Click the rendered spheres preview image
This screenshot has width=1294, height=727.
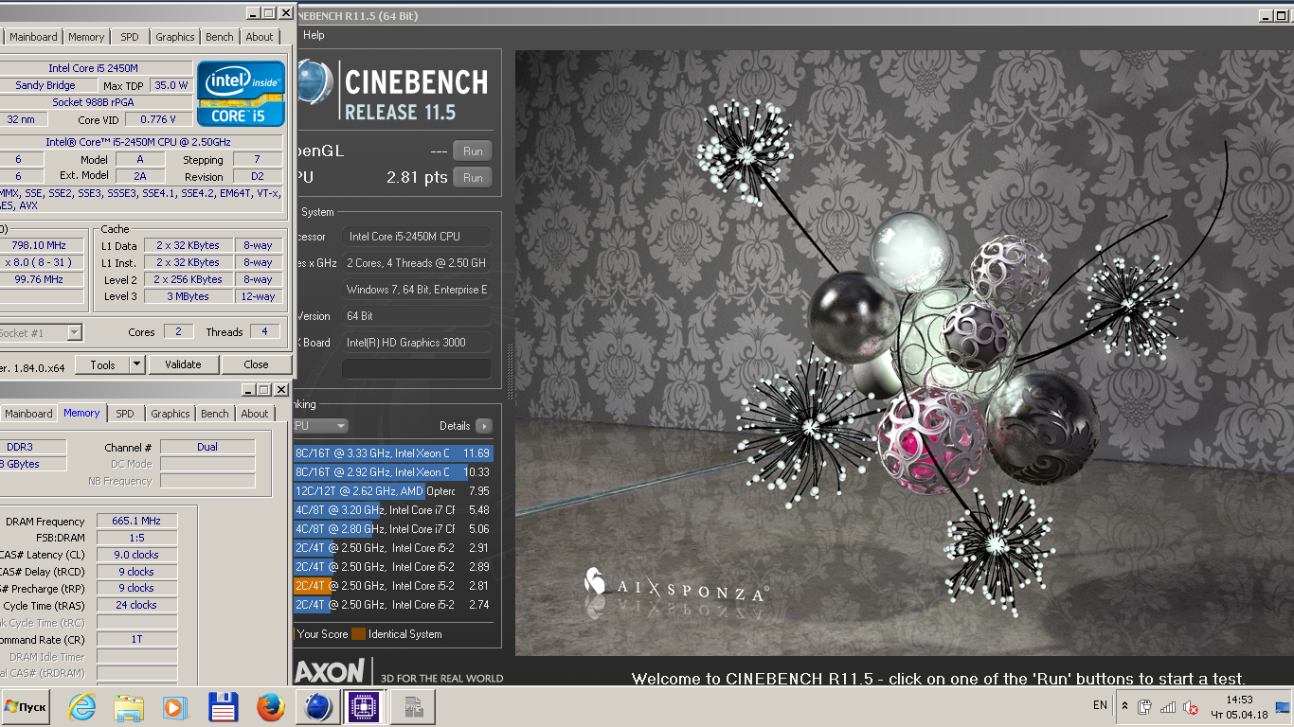tap(904, 352)
